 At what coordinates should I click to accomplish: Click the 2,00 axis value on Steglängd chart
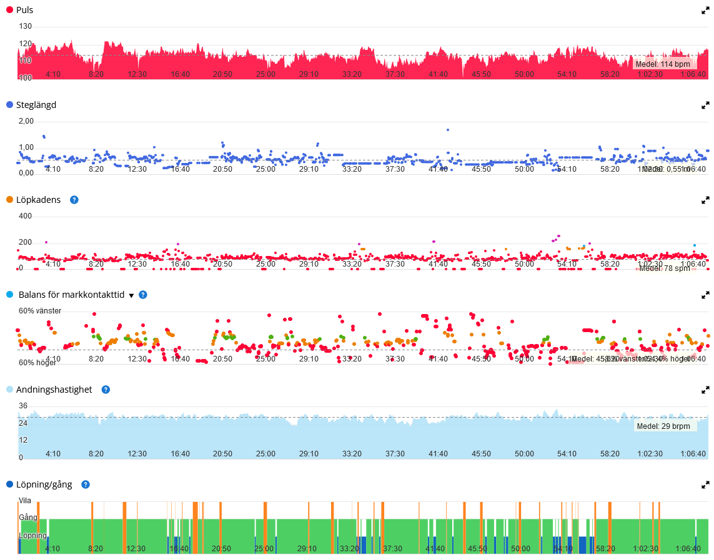pyautogui.click(x=26, y=121)
